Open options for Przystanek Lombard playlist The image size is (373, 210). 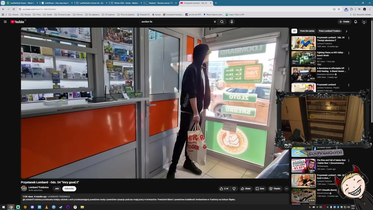(349, 85)
